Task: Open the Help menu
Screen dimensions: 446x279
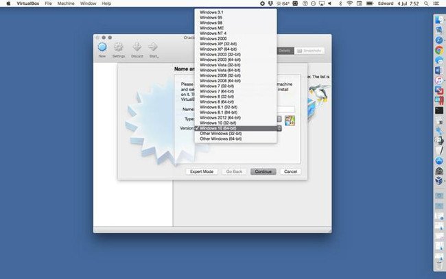Action: point(106,3)
